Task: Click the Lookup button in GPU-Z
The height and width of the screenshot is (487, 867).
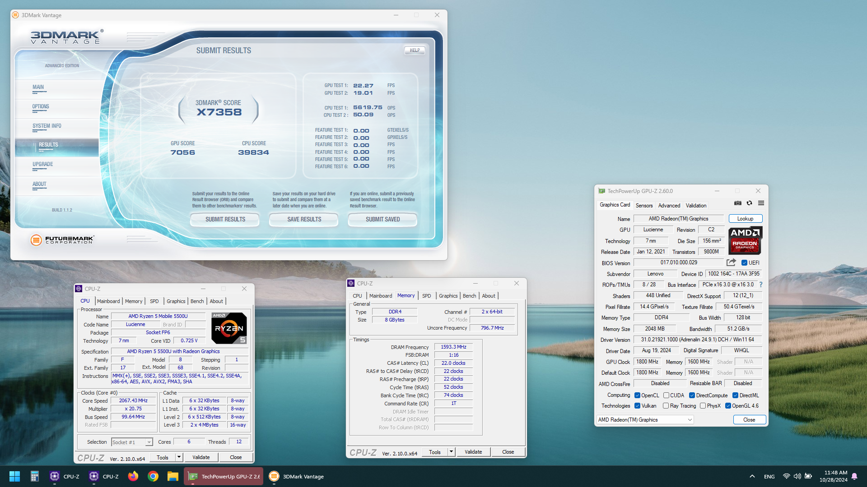Action: point(745,219)
